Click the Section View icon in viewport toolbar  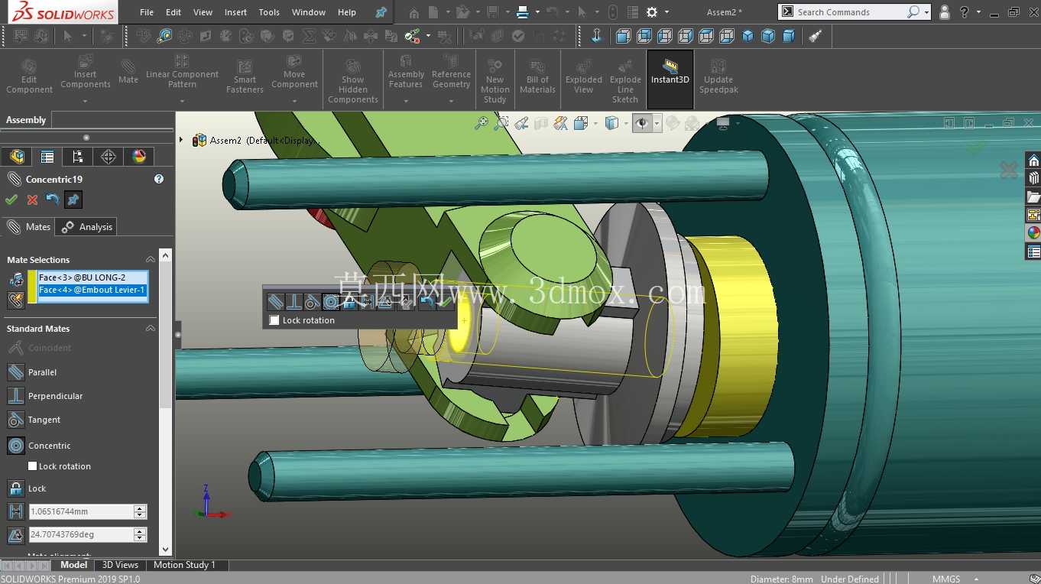[x=542, y=123]
